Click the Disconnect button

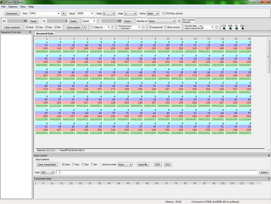point(12,13)
